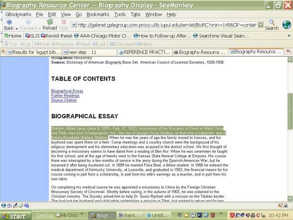Select the Biogr... taskbar button
This screenshot has height=220, width=293.
(x=102, y=216)
